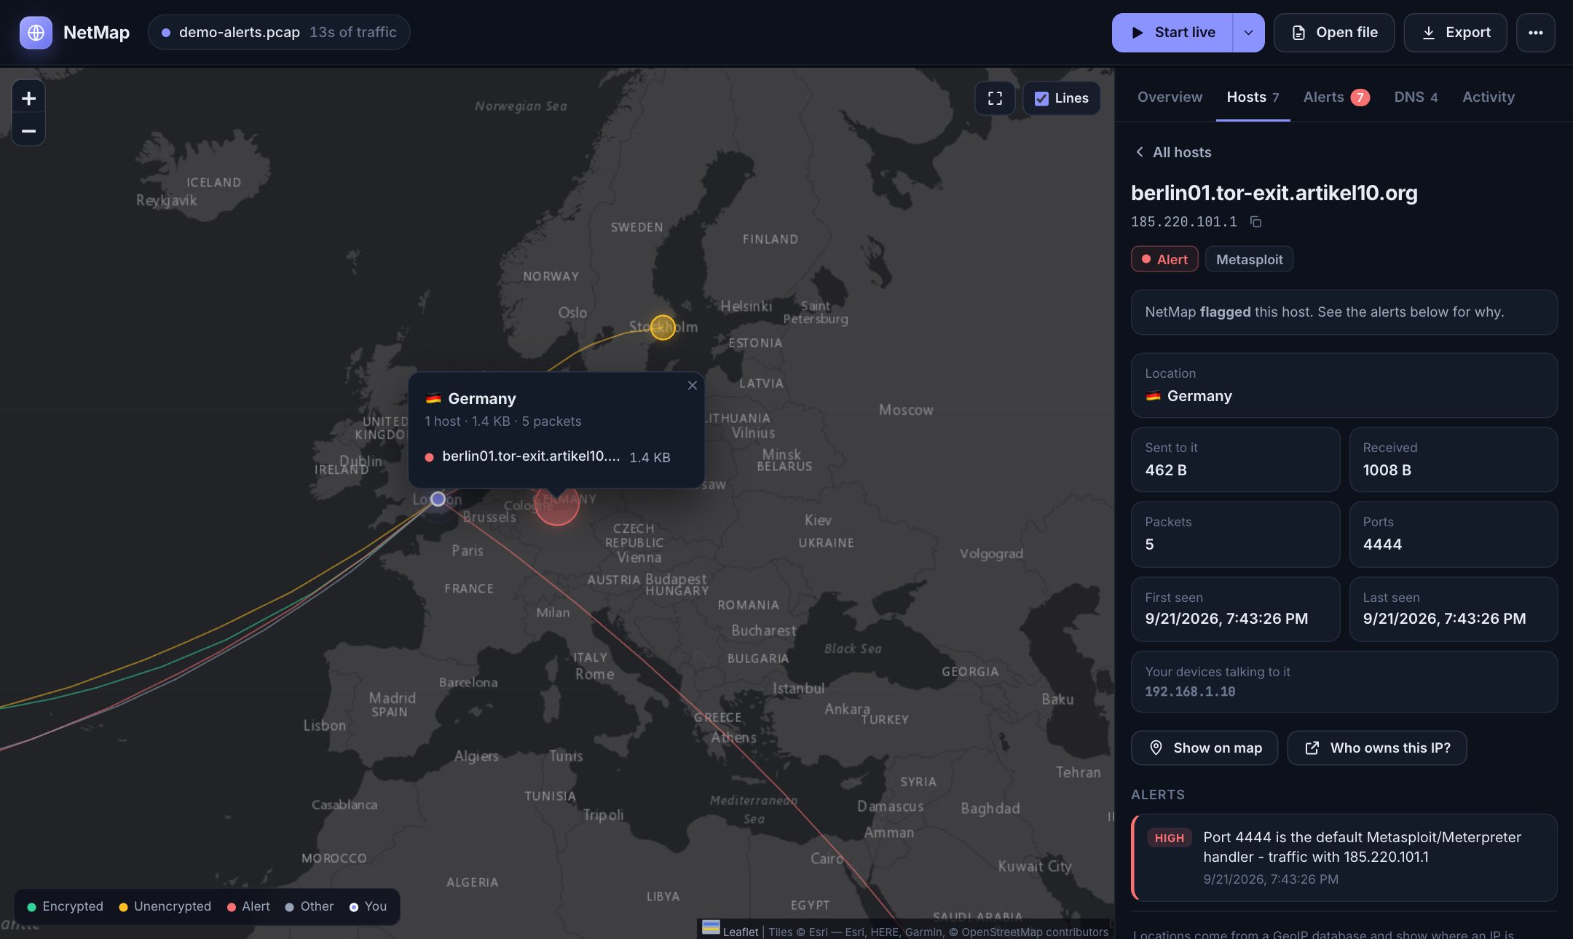Open the map in fullscreen
Viewport: 1573px width, 939px height.
point(995,98)
